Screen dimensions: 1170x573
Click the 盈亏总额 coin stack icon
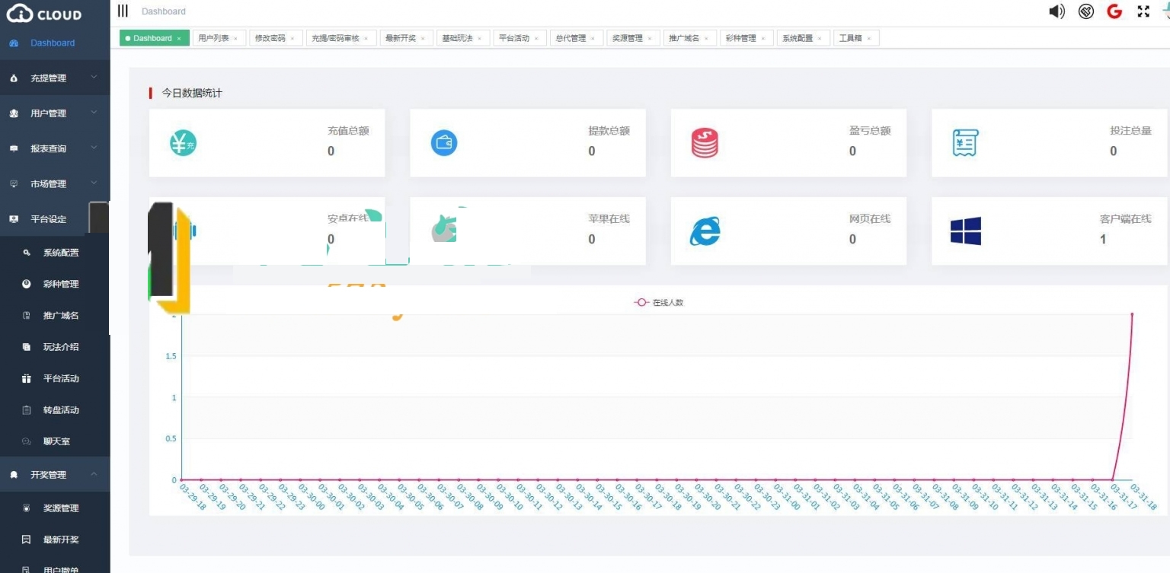click(x=705, y=142)
